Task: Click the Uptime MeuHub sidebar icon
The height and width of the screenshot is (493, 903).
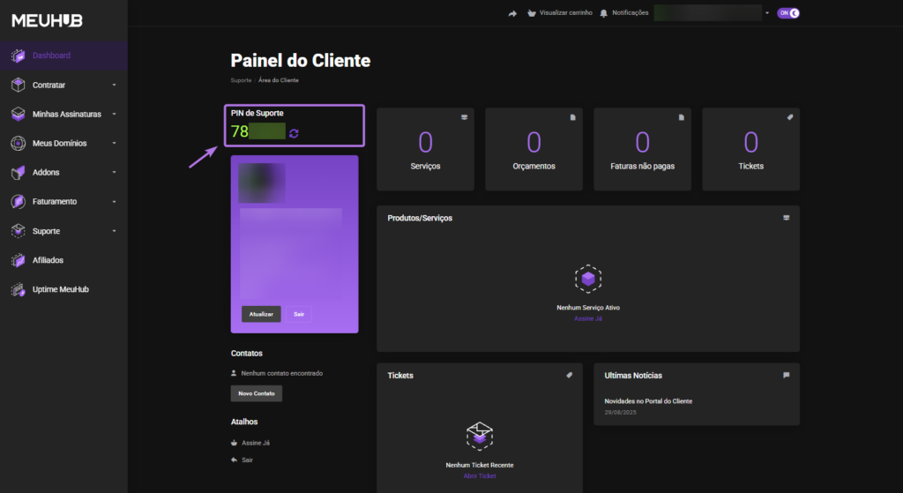Action: (x=18, y=289)
